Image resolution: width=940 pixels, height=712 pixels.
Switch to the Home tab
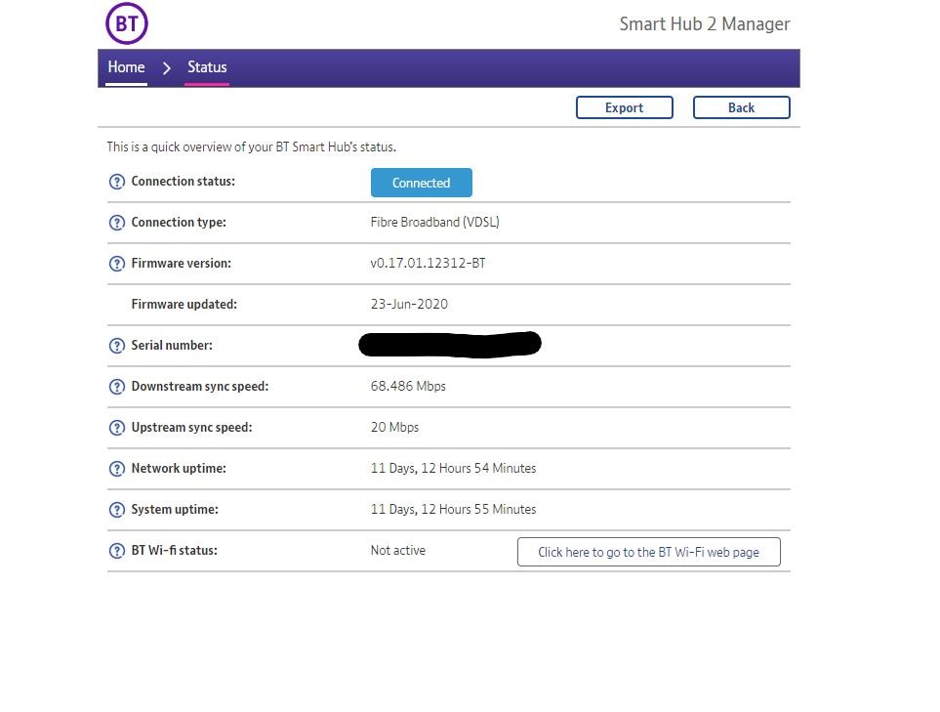pos(126,67)
